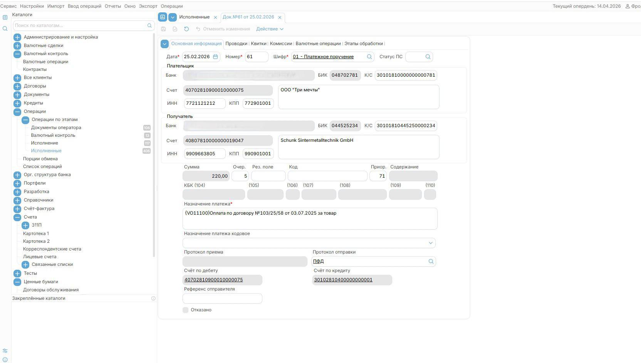Collapse the Валютный контроль catalog node
641x363 pixels.
point(17,54)
